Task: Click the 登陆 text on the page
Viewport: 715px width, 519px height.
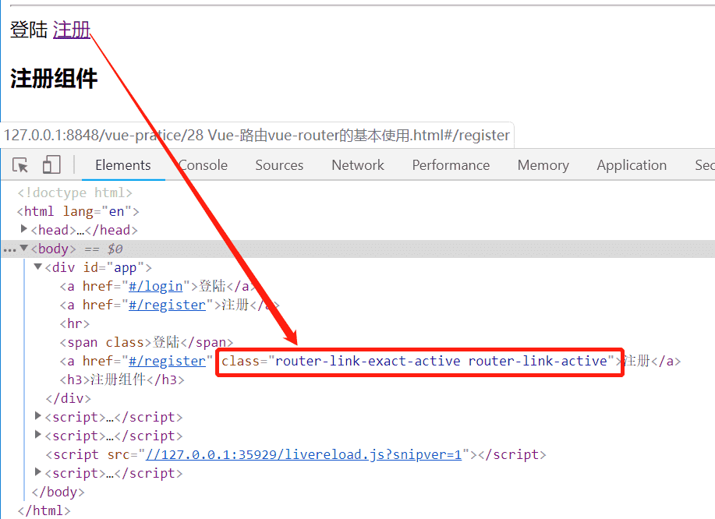Action: [29, 30]
